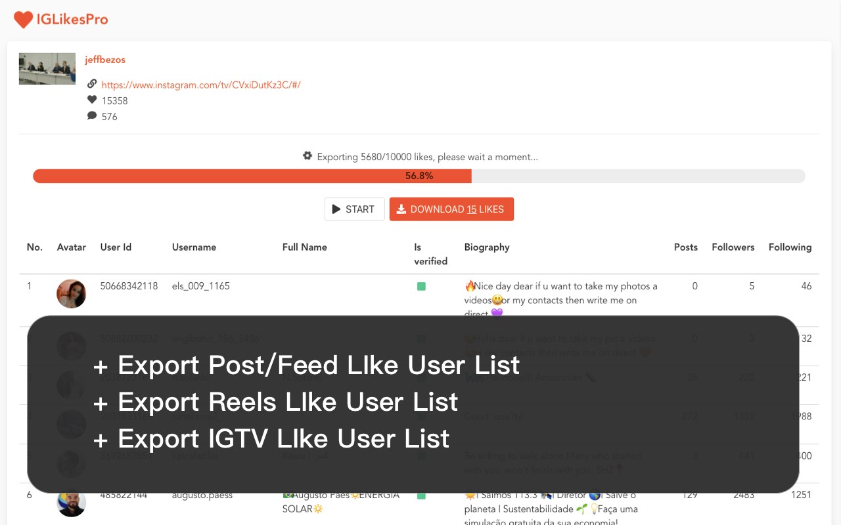The image size is (841, 525).
Task: Click the following count 1251
Action: click(801, 495)
